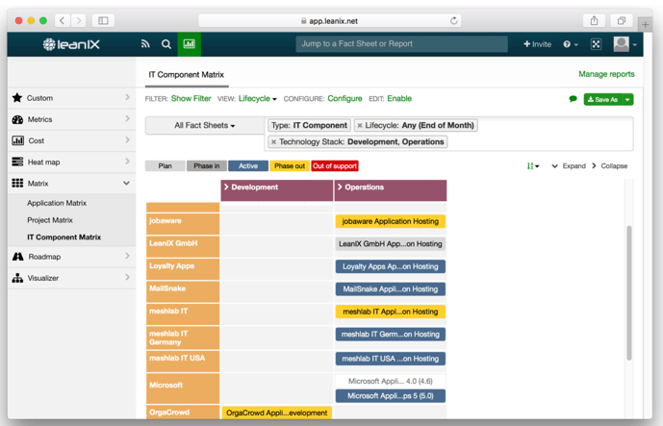
Task: Click the Safari address bar
Action: 329,21
